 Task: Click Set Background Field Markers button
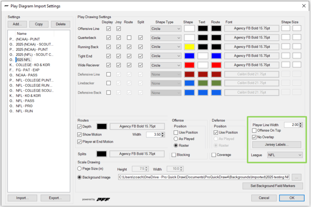pos(273,186)
